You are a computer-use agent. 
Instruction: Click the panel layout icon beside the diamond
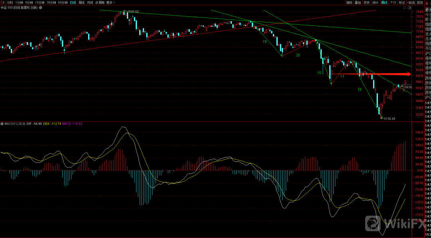409,8
